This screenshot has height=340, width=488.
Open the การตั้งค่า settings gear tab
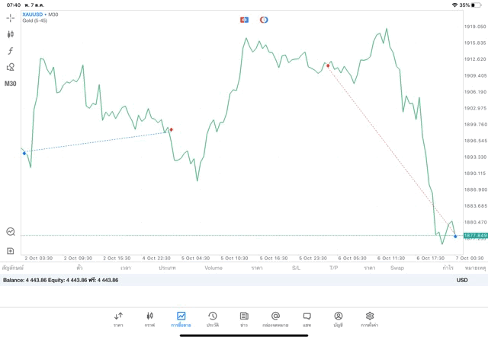370,319
